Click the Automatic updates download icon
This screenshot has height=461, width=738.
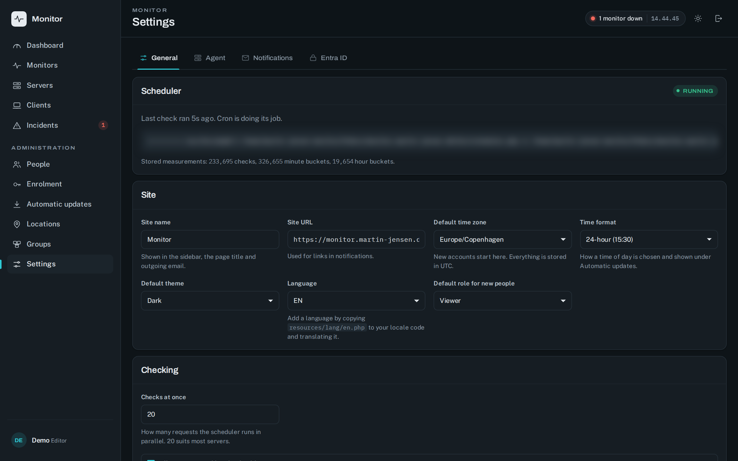[17, 204]
